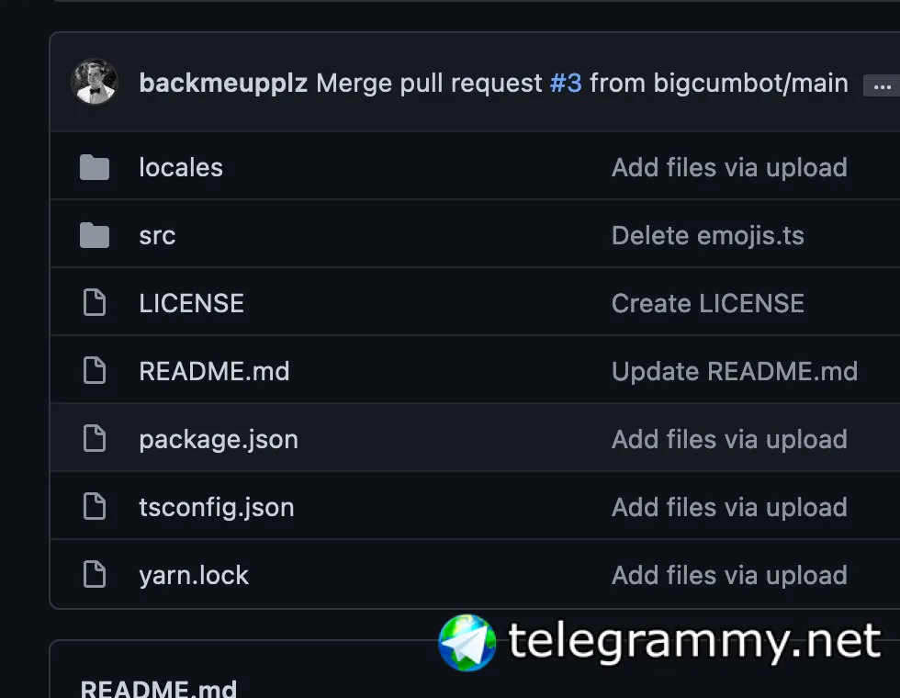Open pull request #3 link
Image resolution: width=900 pixels, height=698 pixels.
566,84
